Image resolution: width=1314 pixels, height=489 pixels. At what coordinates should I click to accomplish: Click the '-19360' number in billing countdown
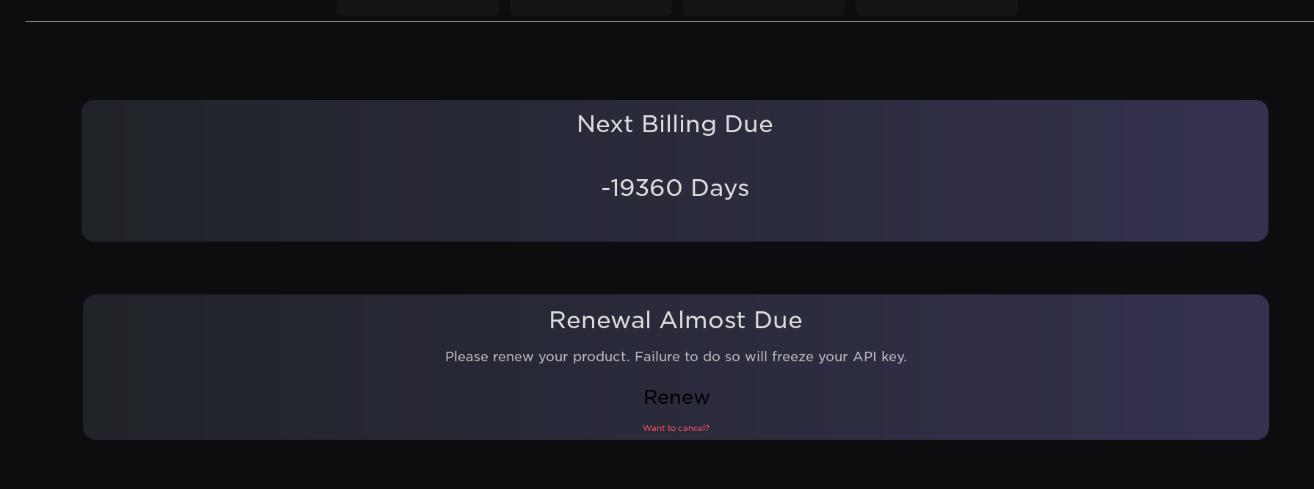click(642, 188)
